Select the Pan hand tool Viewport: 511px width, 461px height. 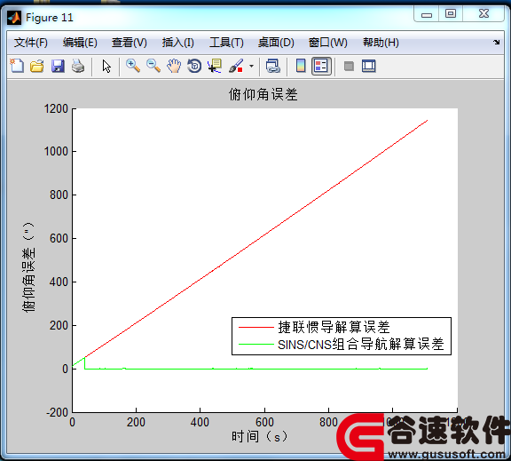pos(174,66)
